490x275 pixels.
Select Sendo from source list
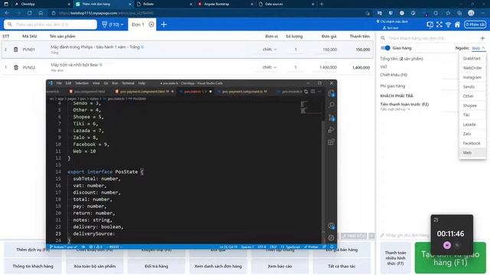472,86
